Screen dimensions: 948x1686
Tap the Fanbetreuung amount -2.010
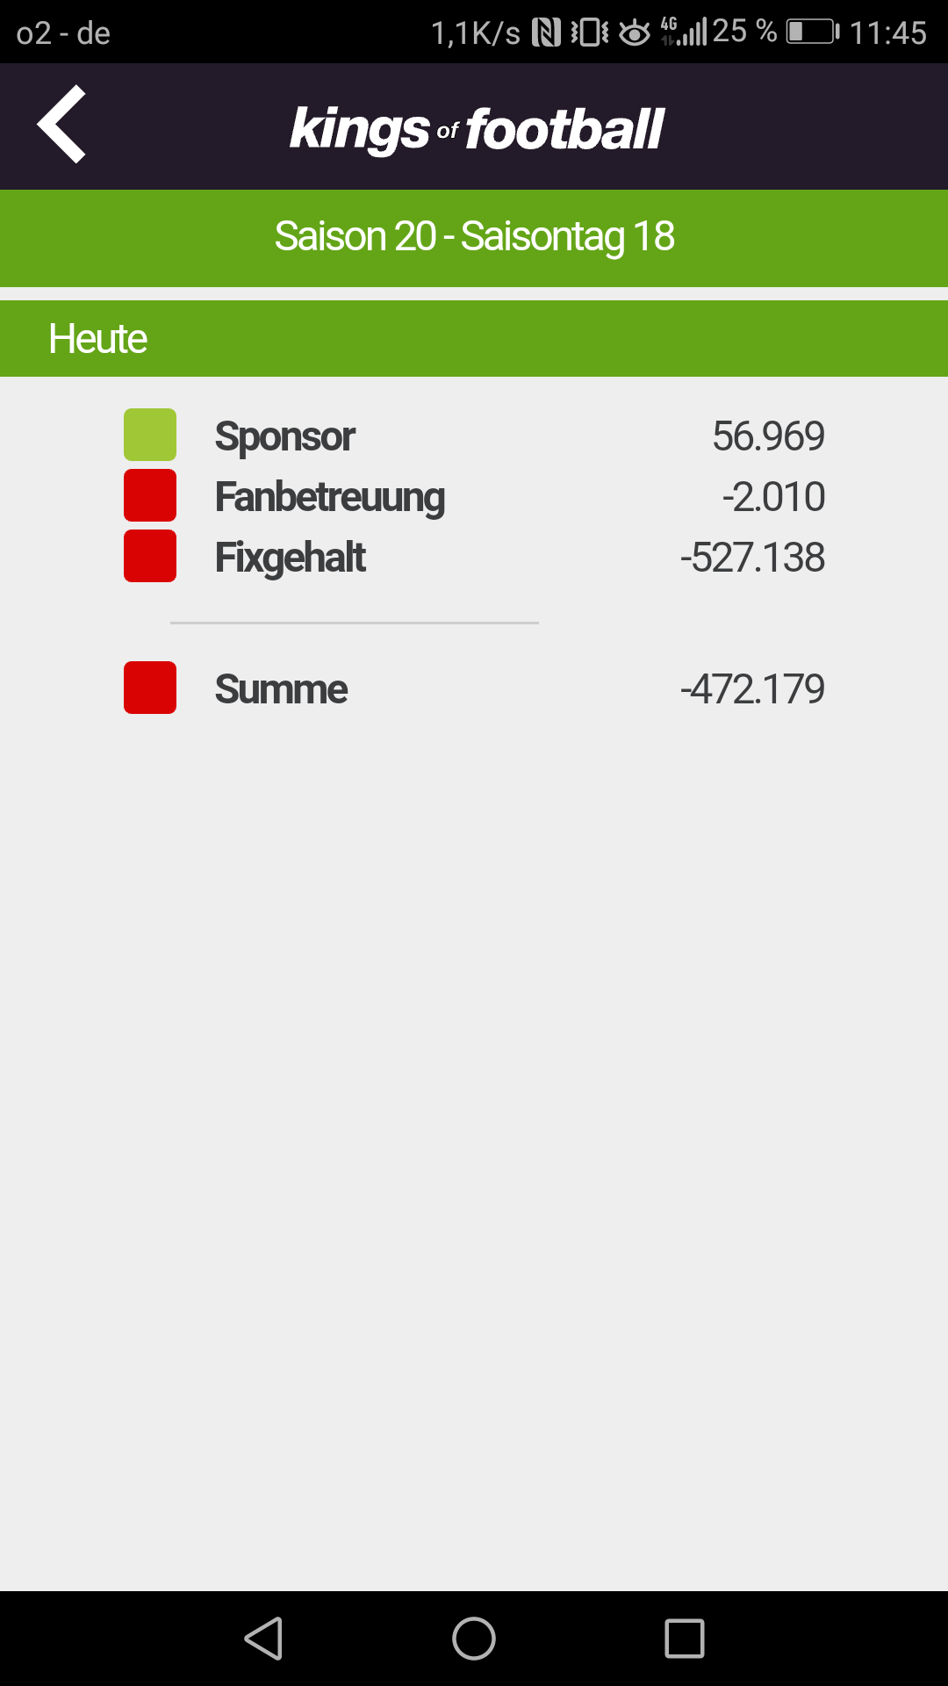click(x=773, y=497)
